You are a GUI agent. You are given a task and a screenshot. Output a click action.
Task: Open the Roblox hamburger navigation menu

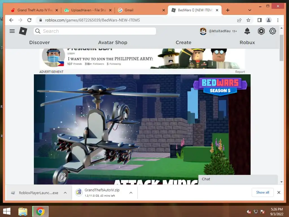point(12,31)
